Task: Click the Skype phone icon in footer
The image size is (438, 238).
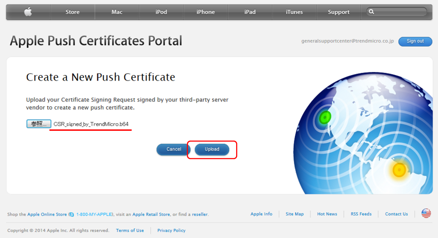Action: 71,214
